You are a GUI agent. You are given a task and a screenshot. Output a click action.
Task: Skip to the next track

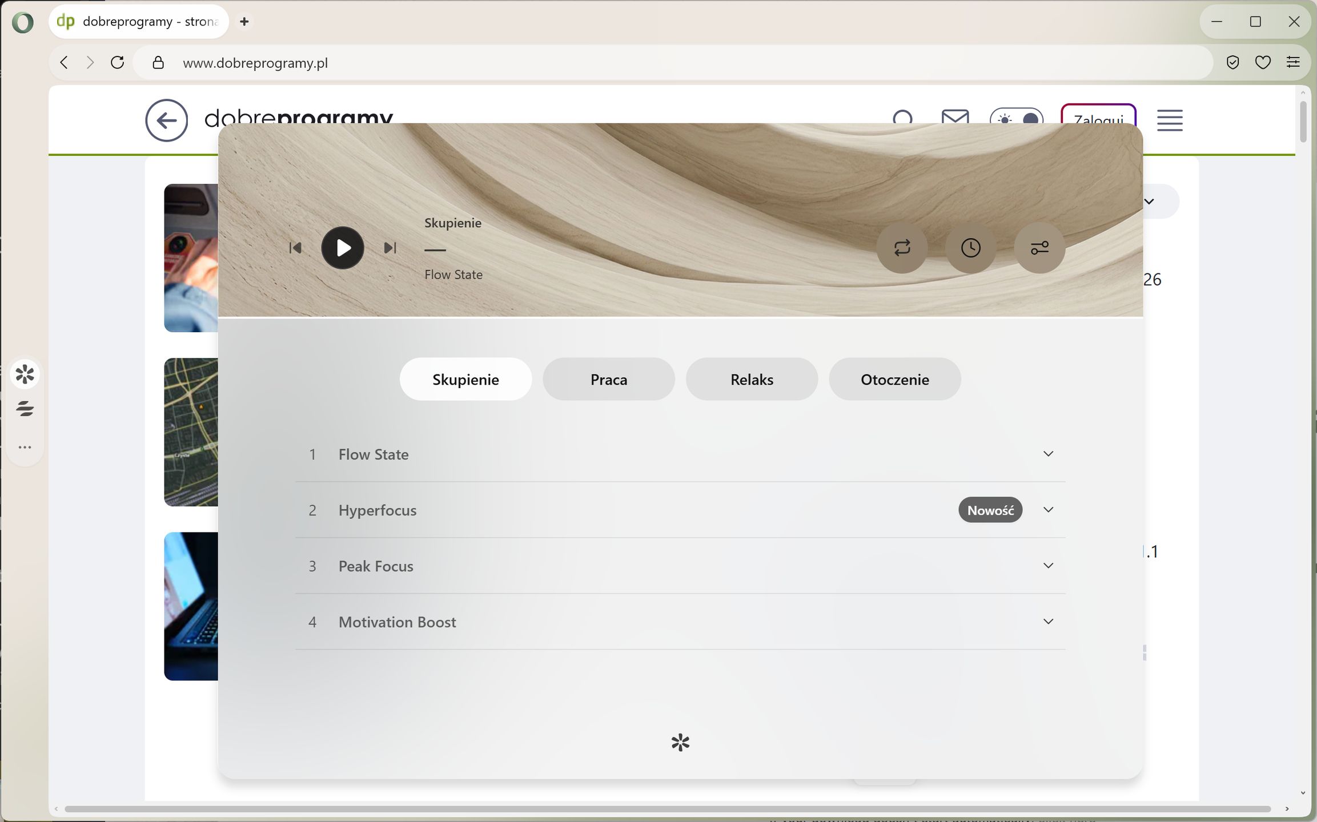390,248
